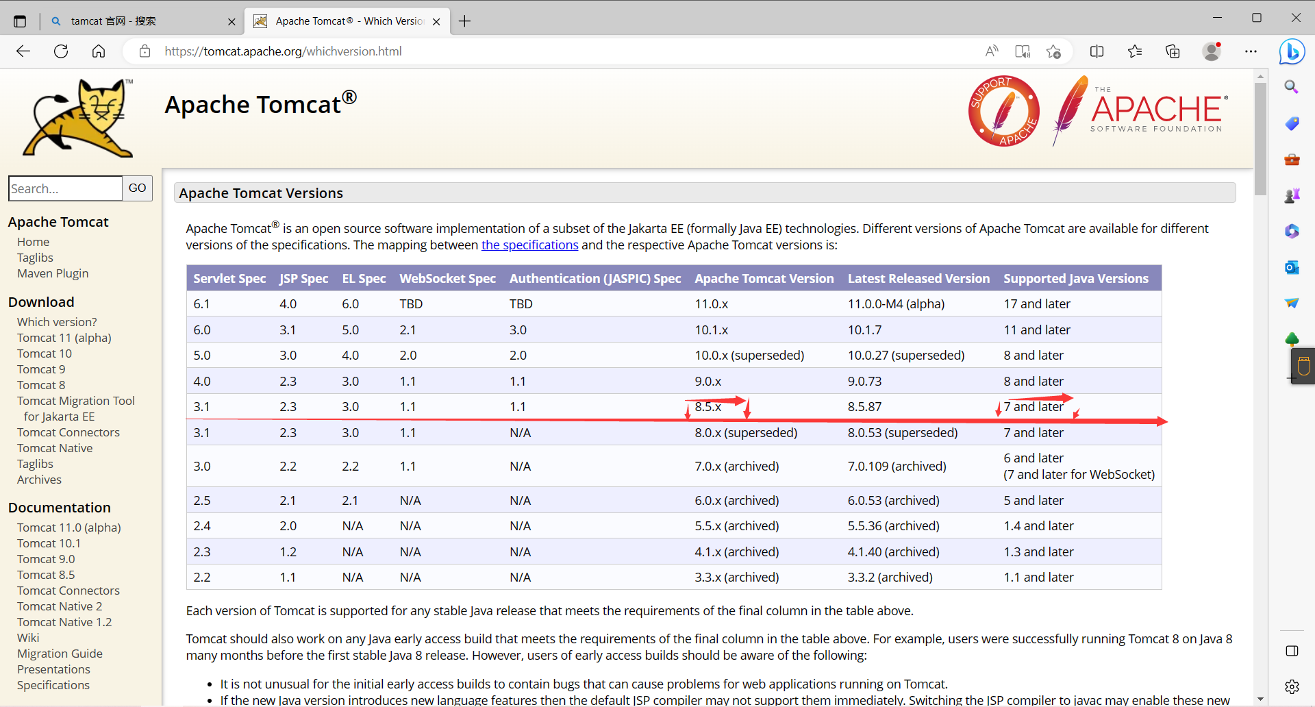Close the tamcat 官网 search tab

click(x=231, y=21)
